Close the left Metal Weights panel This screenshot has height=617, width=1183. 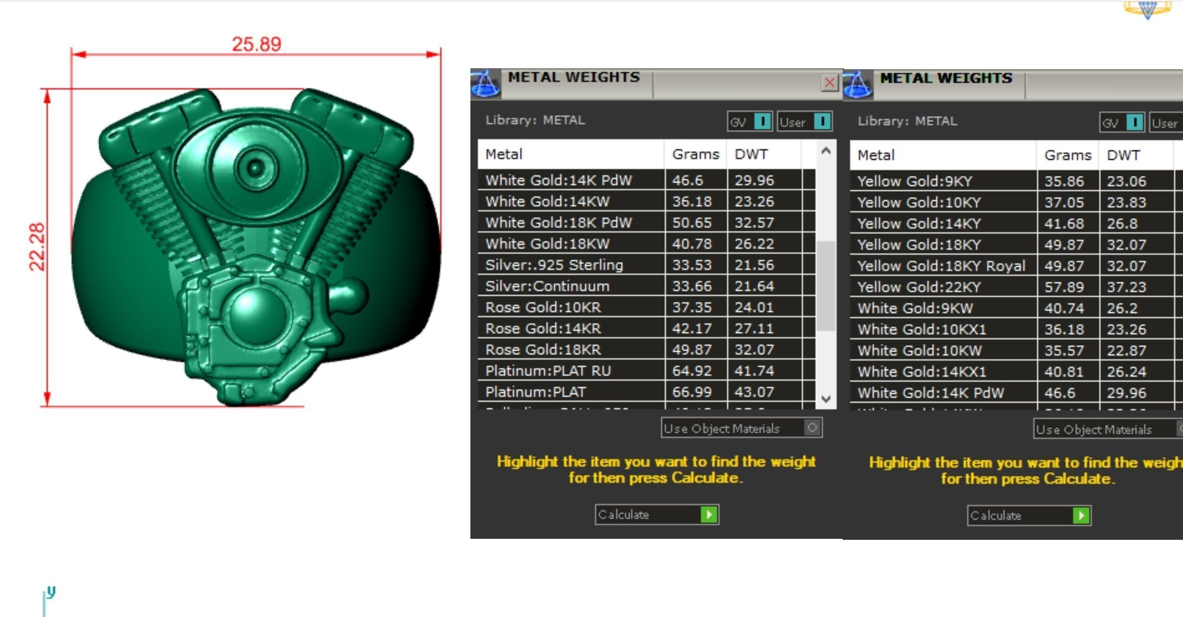click(829, 83)
